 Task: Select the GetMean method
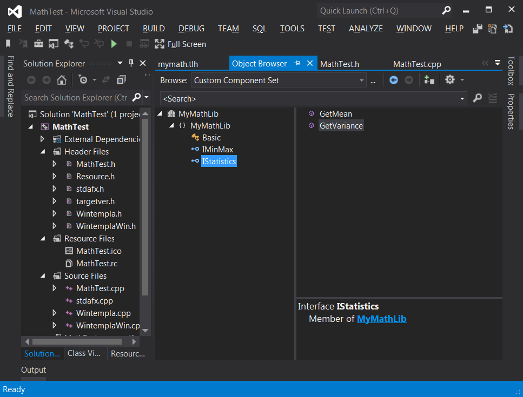335,114
